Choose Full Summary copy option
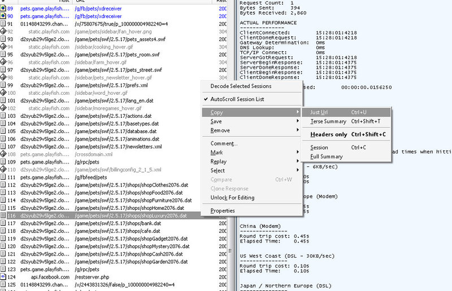Viewport: 452px width, 291px height. click(346, 157)
